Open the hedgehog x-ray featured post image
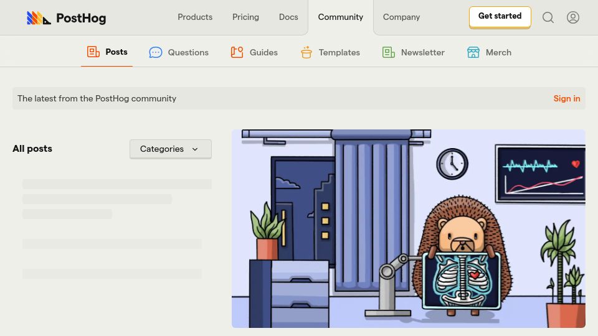 [409, 228]
